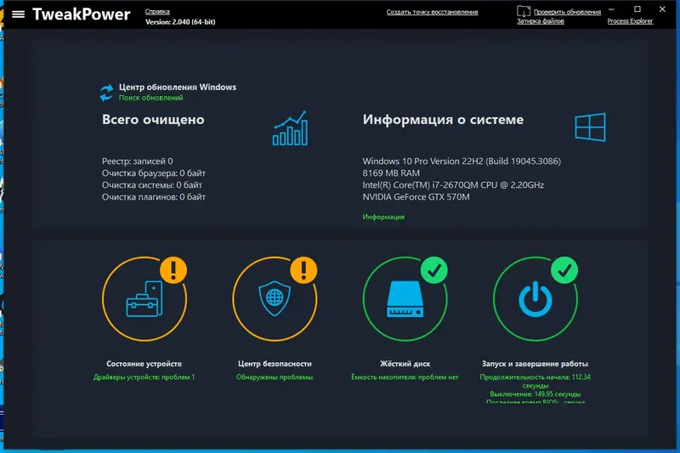Screen dimensions: 680x453
Task: Click the Запуск и завершение работы label
Action: pos(535,364)
